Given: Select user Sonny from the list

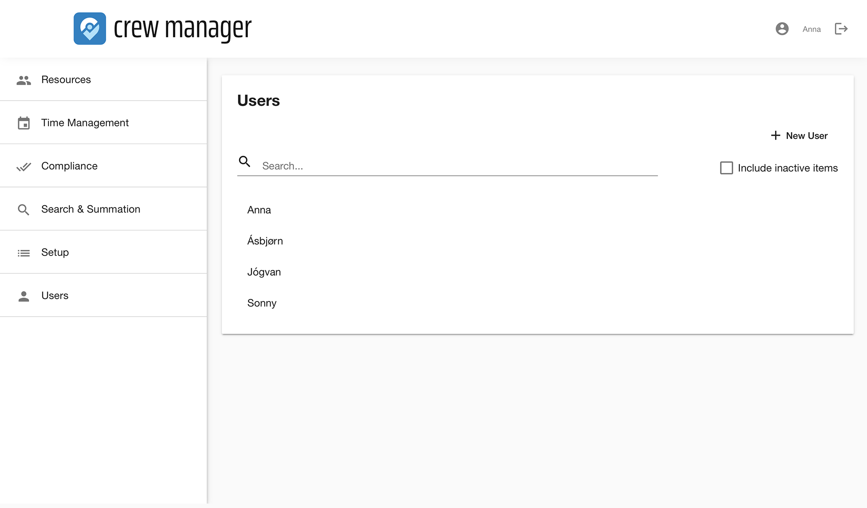Looking at the screenshot, I should coord(262,303).
